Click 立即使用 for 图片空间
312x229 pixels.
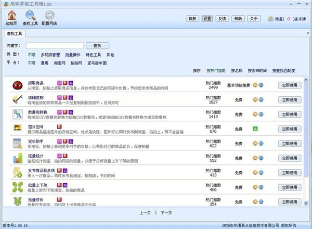(x=290, y=129)
